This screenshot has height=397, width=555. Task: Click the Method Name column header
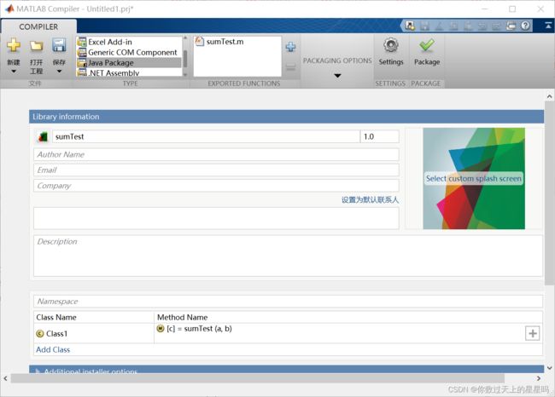pyautogui.click(x=182, y=317)
